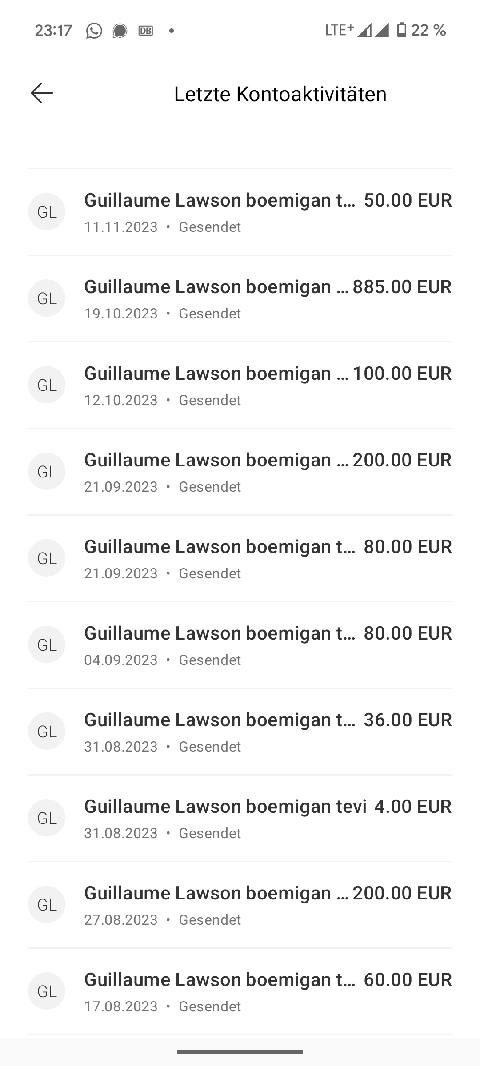This screenshot has width=480, height=1066.
Task: View the 80.00 EUR transaction from 04.09.2023
Action: (240, 645)
